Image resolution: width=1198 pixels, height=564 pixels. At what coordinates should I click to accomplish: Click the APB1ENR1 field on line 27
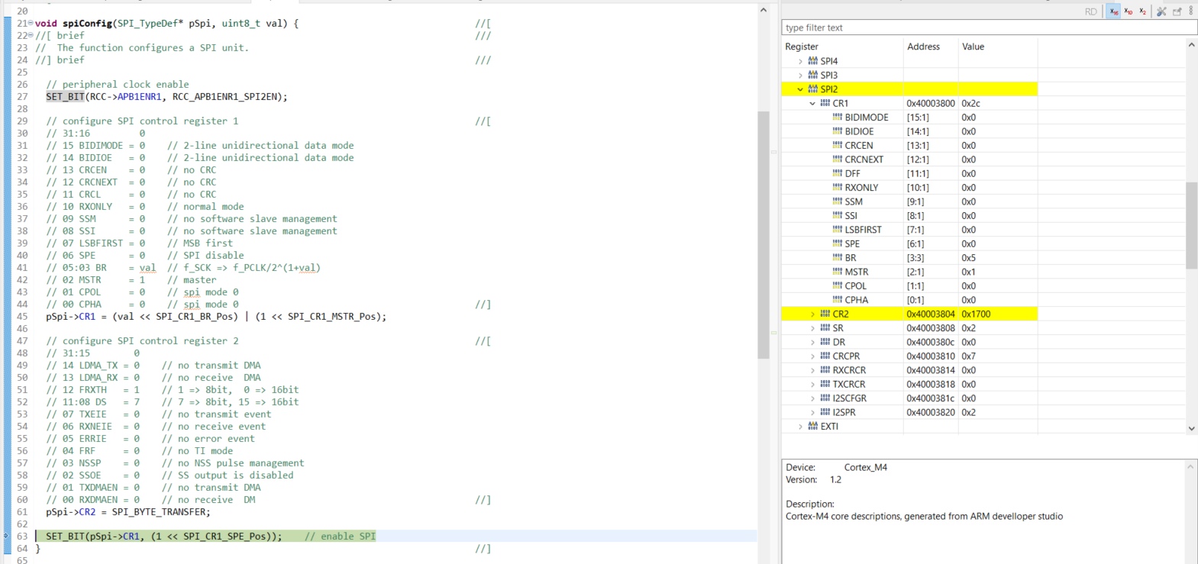pos(139,97)
